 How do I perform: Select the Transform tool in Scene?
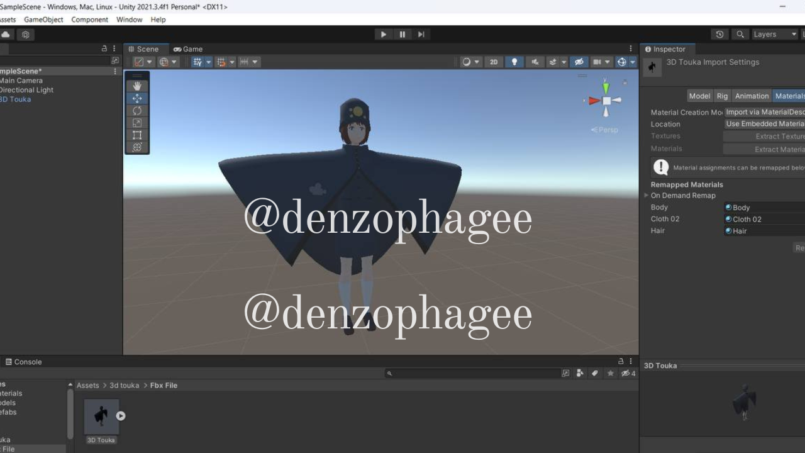click(x=137, y=147)
